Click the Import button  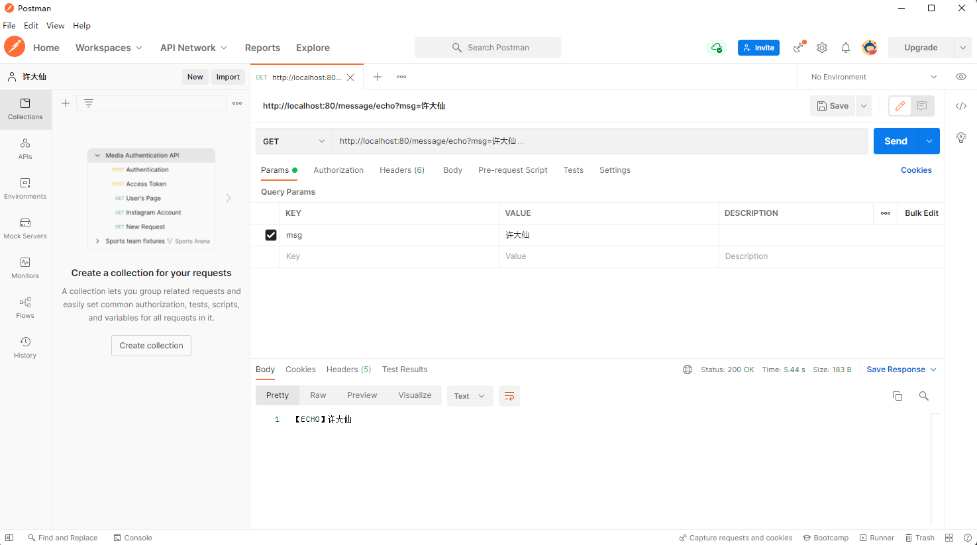(228, 77)
